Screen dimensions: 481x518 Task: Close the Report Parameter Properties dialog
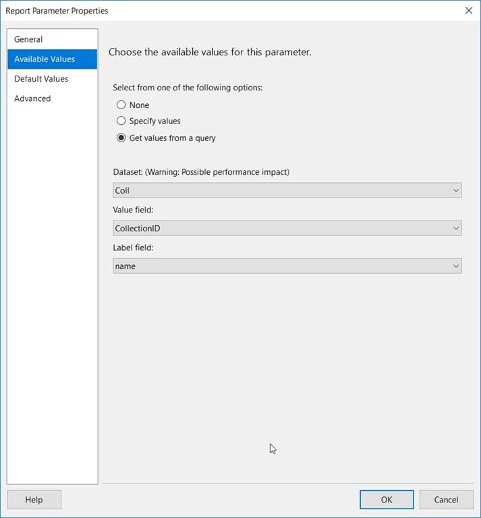point(468,11)
